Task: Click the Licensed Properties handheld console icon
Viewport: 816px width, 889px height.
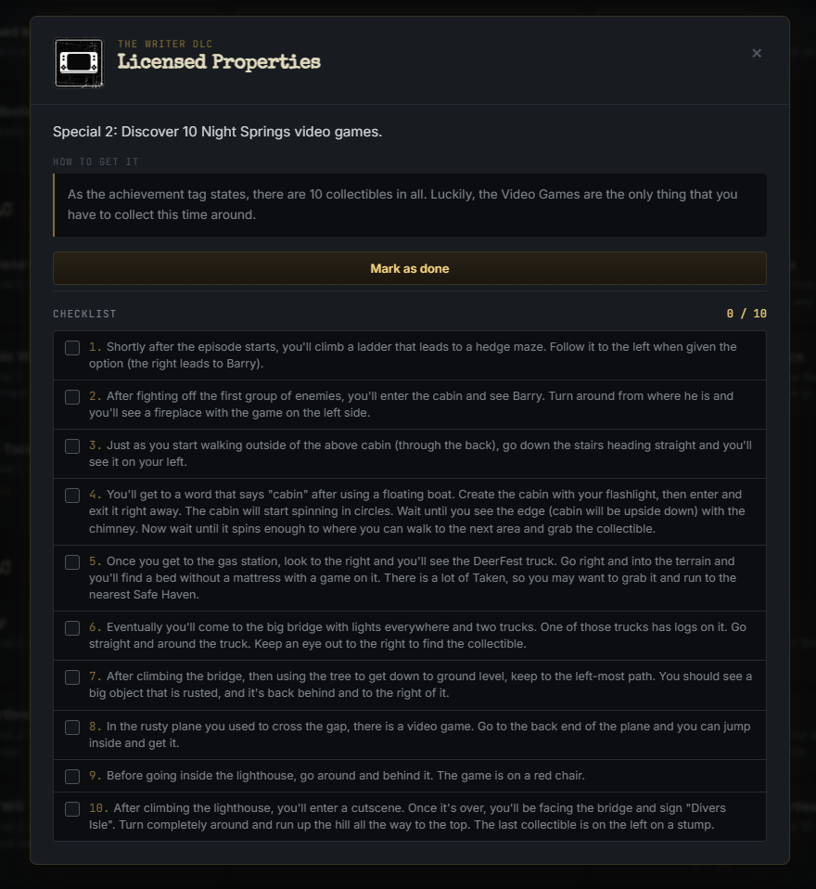Action: pyautogui.click(x=79, y=63)
